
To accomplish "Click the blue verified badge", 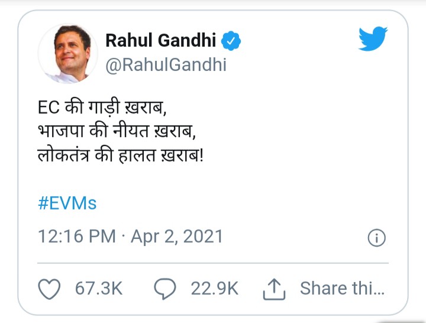I will tap(231, 41).
